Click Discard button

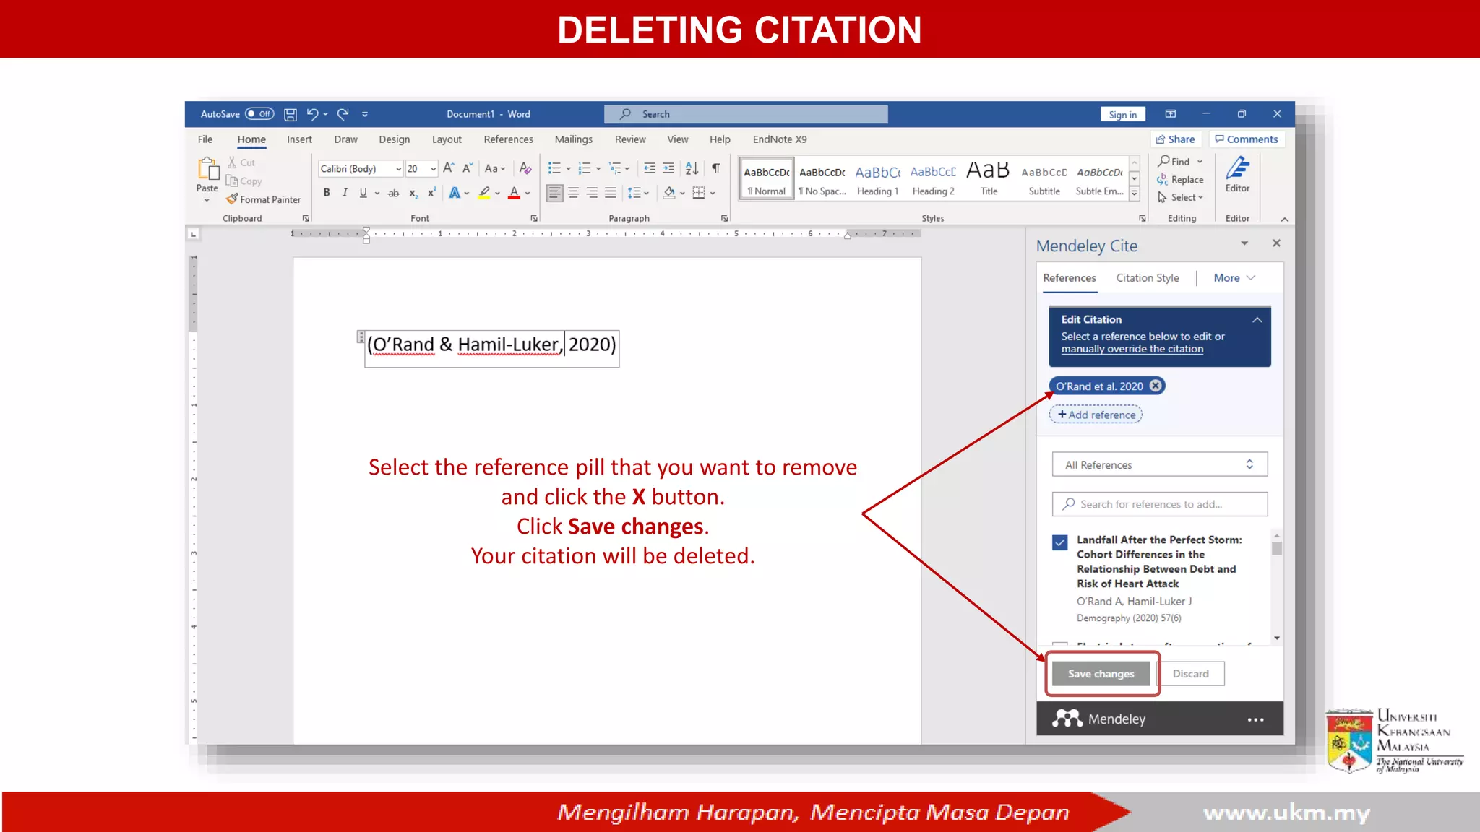pos(1190,674)
